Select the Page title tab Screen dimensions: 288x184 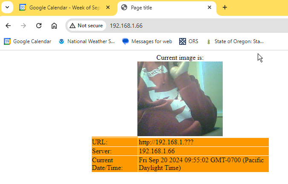pos(162,8)
